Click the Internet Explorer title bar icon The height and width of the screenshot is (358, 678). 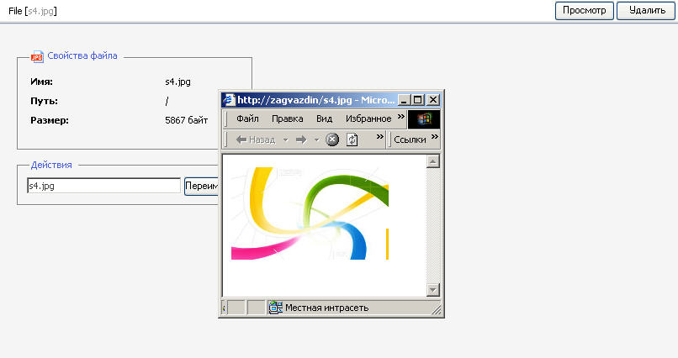[x=229, y=99]
